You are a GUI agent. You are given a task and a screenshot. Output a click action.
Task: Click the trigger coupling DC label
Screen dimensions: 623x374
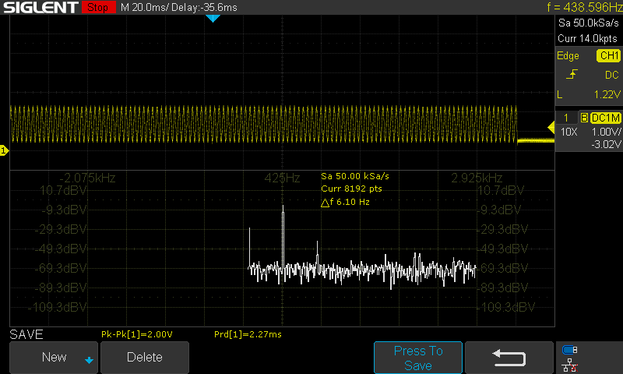(612, 75)
